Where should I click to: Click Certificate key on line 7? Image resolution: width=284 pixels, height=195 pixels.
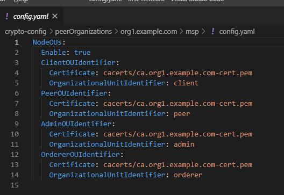[72, 104]
